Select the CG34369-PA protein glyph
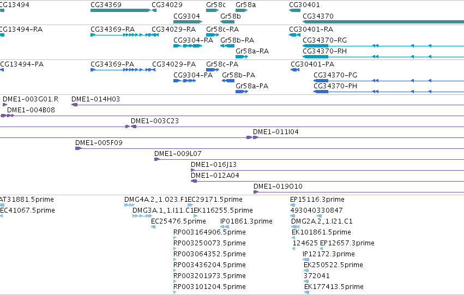Viewport: 464px width, 295px height. click(x=123, y=70)
